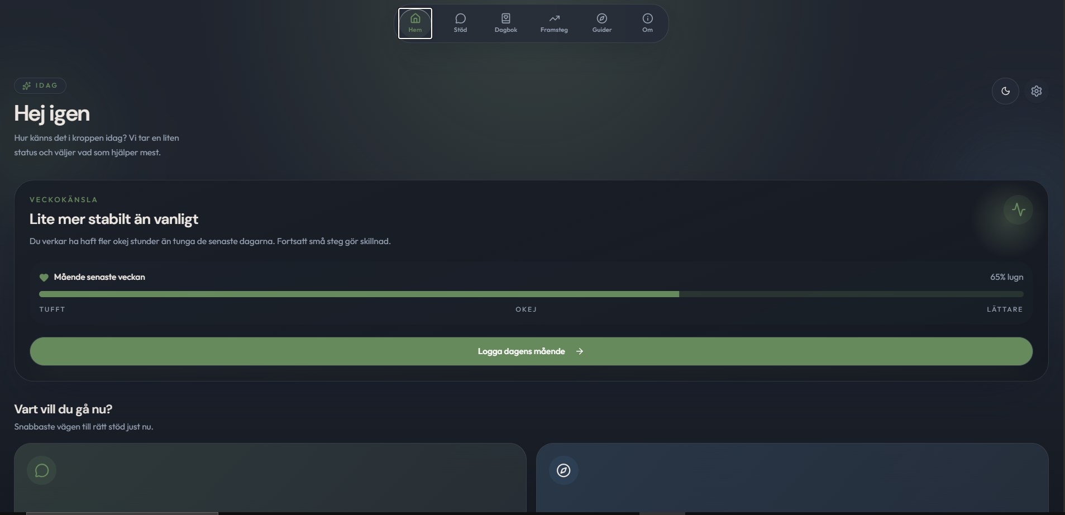Screen dimensions: 1065x515
Task: Click the "Hej igen" greeting
Action: click(52, 113)
